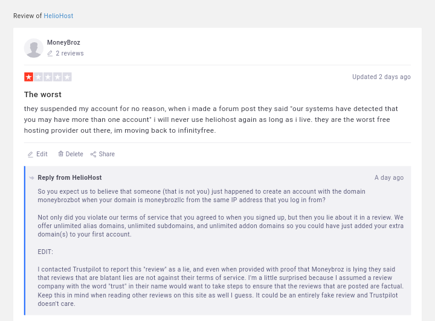Select the fourth grey rating star
The height and width of the screenshot is (321, 435).
[x=57, y=77]
